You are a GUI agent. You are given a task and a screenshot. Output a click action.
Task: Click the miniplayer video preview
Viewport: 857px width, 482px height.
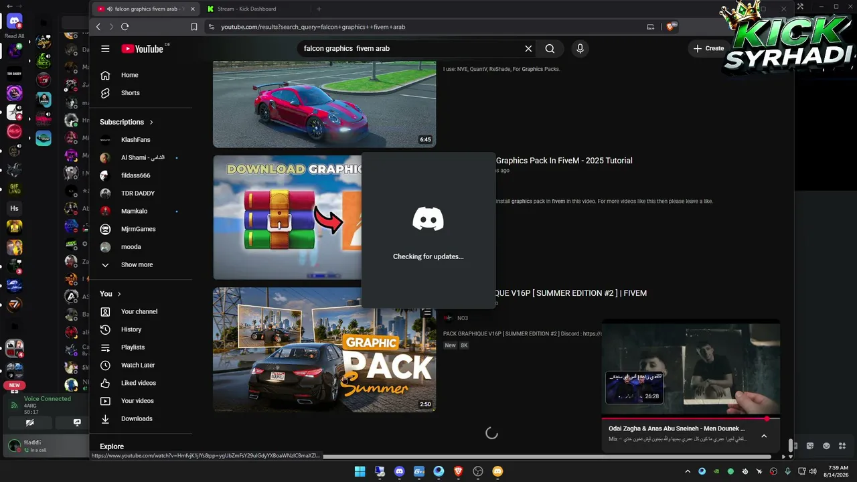click(x=691, y=368)
